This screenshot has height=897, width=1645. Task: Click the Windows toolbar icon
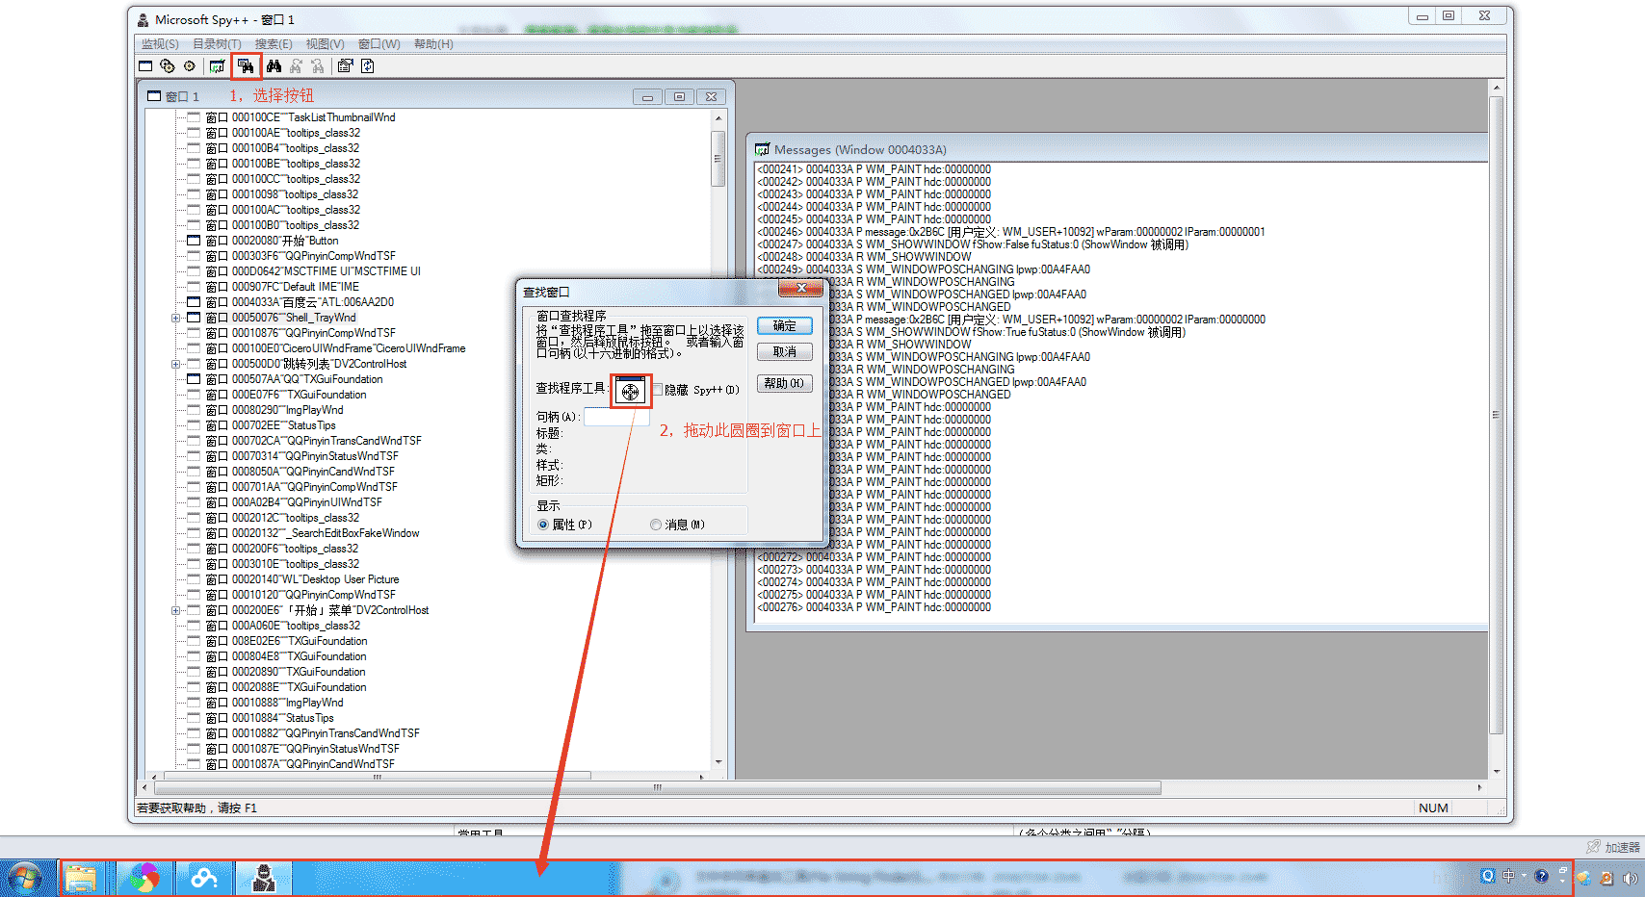pyautogui.click(x=145, y=66)
